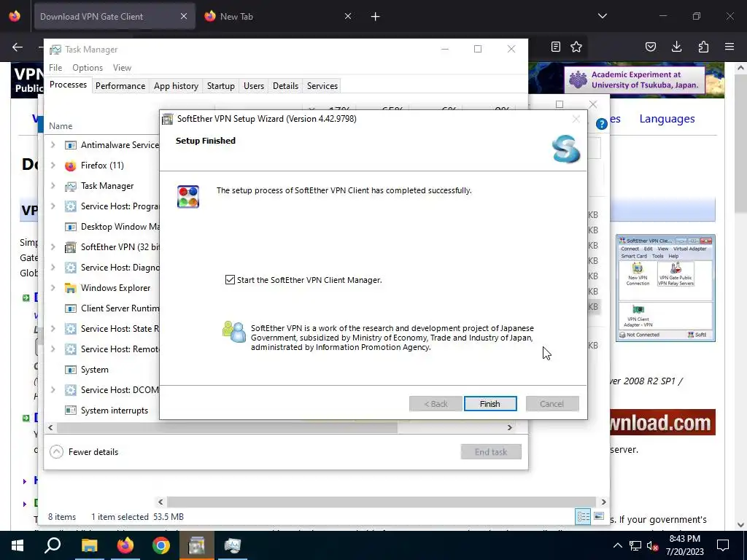Open the View menu in Task Manager
Screen dimensions: 747x560
coord(122,68)
